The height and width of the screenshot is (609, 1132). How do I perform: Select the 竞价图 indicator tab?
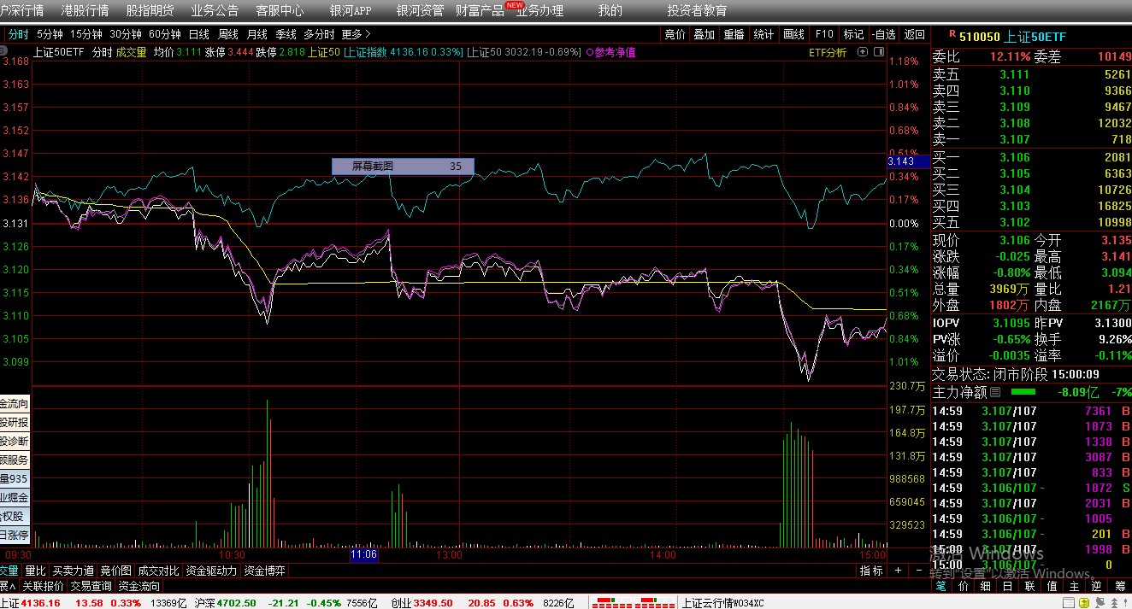115,571
